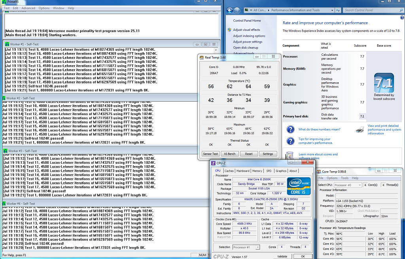Click the refresh icon beside the address bar
Viewport: 405px width, 259px height.
(x=338, y=10)
